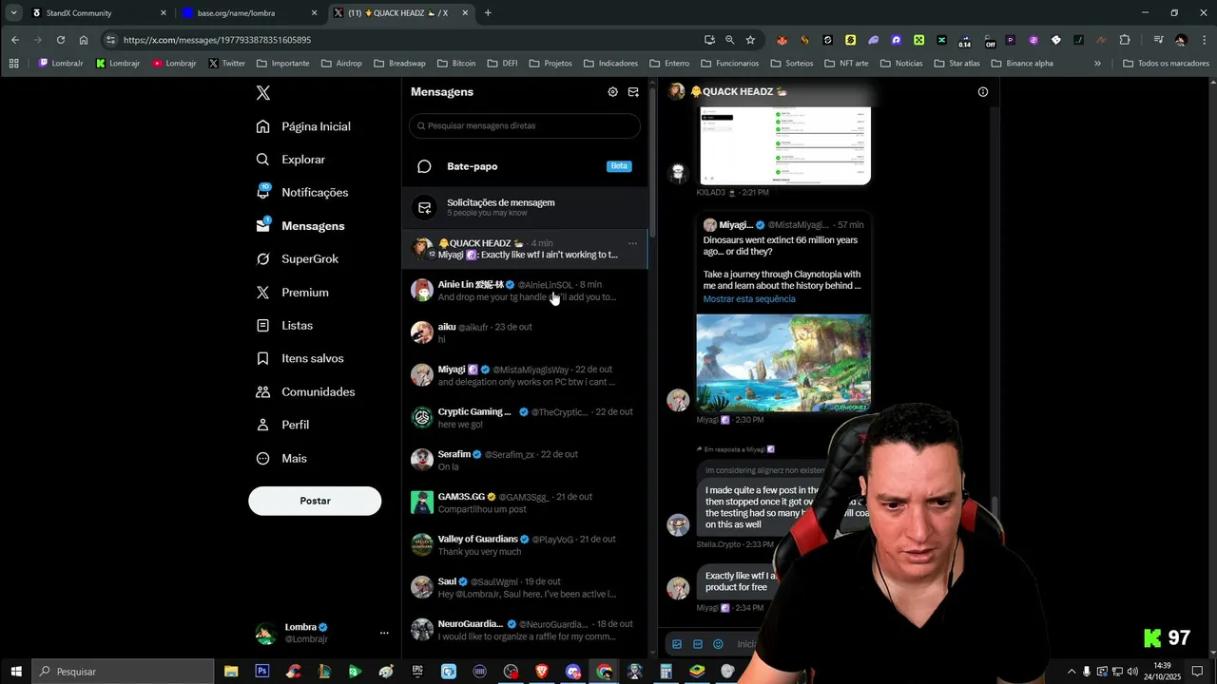Open the NeuroGuardia conversation
The height and width of the screenshot is (684, 1217).
pos(525,630)
